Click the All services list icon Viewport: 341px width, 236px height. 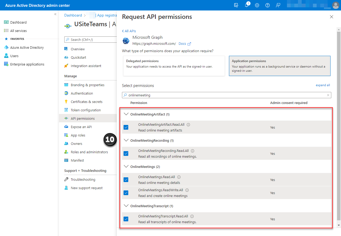click(6, 31)
